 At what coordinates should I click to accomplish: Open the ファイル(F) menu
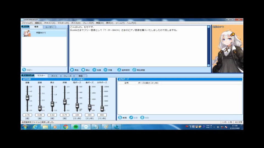coord(27,23)
